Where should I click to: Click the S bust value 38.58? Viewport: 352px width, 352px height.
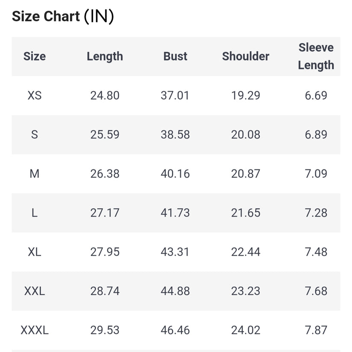click(175, 135)
